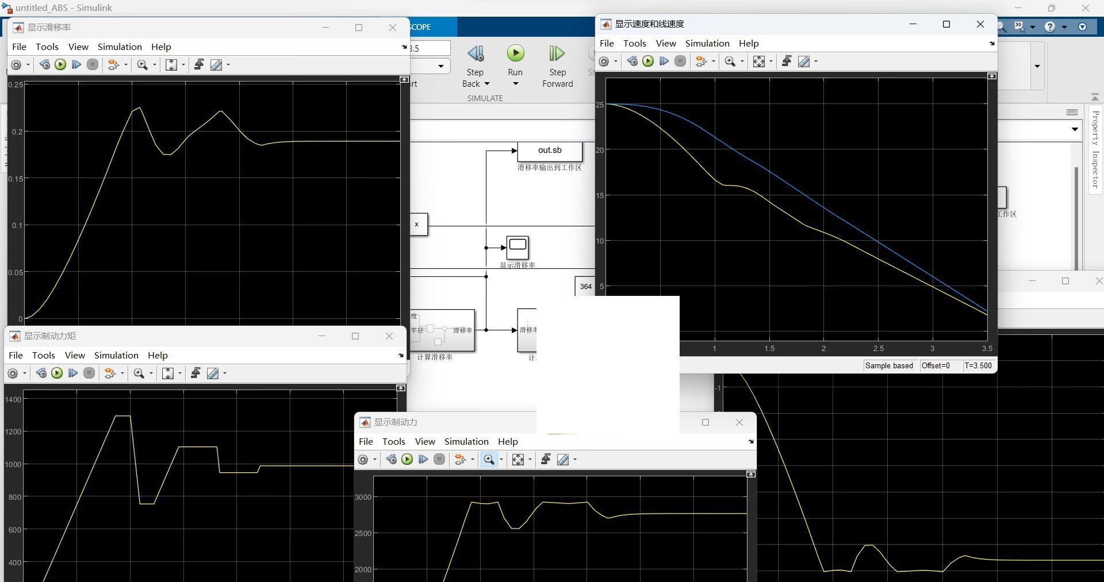1104x582 pixels.
Task: Click Triggers icon in 显示速度和线速度 scope
Action: coord(787,61)
